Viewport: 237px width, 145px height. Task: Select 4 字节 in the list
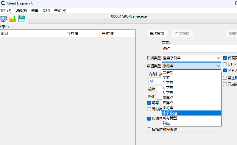[x=191, y=88]
